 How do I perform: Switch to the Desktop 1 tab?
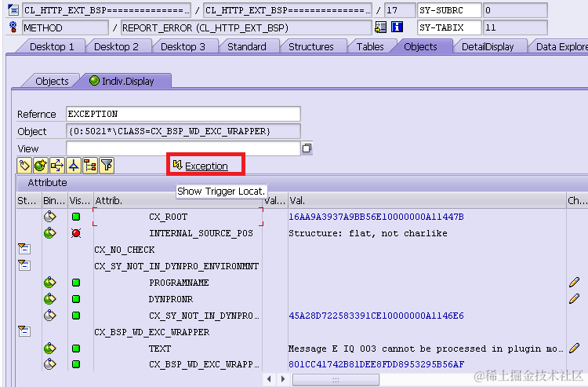(52, 46)
